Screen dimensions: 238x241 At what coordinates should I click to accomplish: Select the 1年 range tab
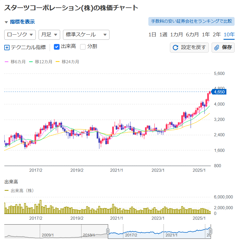point(206,35)
